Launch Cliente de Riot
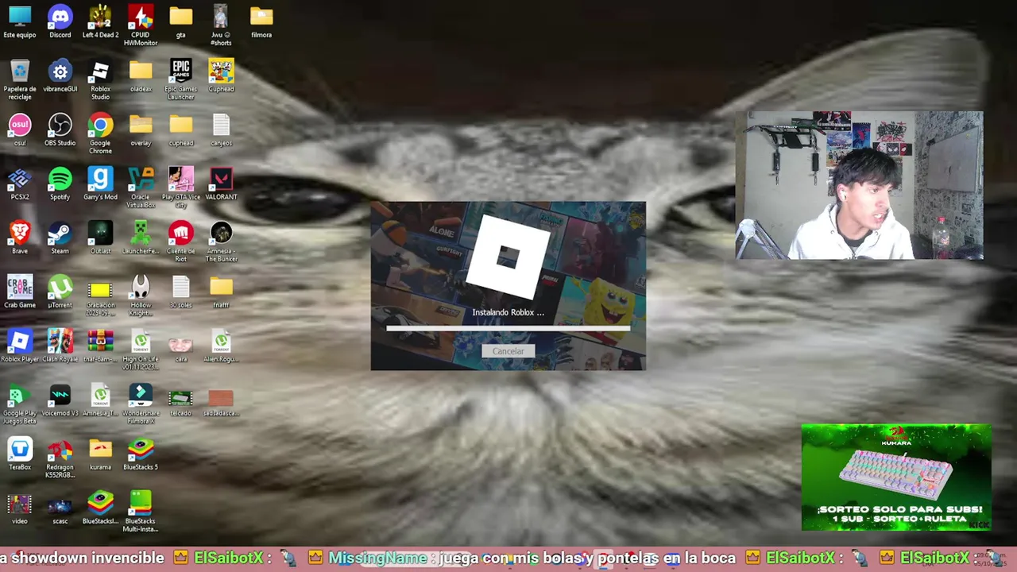Viewport: 1017px width, 572px height. tap(180, 242)
